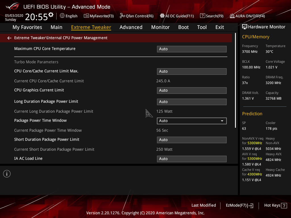Click the 1.021 V core voltage value
This screenshot has width=291, height=218.
pos(271,67)
